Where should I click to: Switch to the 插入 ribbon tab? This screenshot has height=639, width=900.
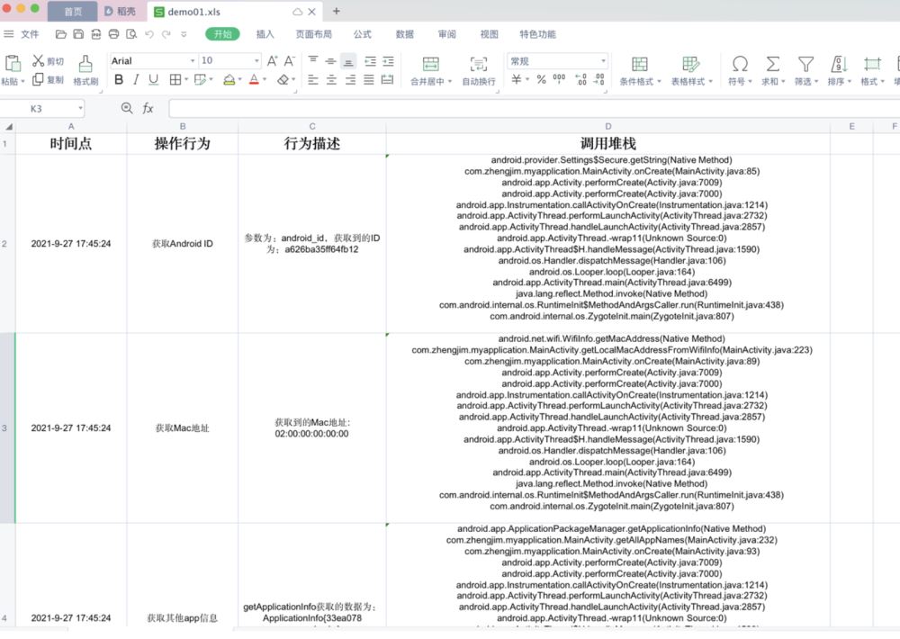[x=265, y=34]
